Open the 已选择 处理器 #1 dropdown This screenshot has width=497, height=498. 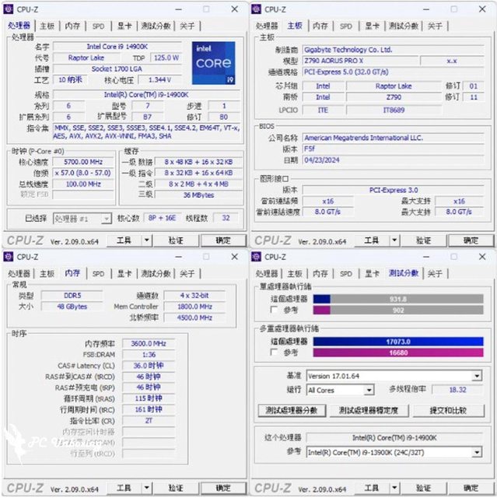81,219
